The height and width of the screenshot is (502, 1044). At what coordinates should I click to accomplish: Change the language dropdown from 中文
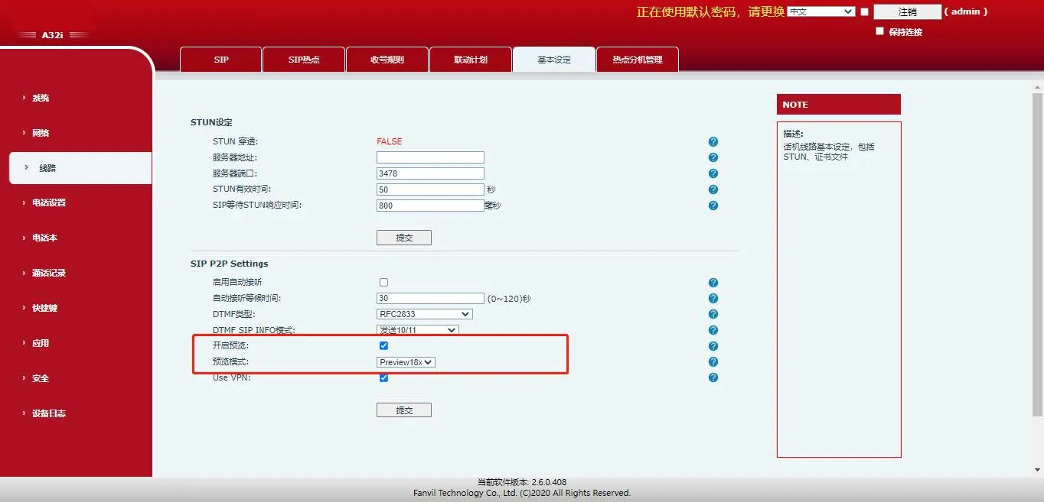coord(821,11)
